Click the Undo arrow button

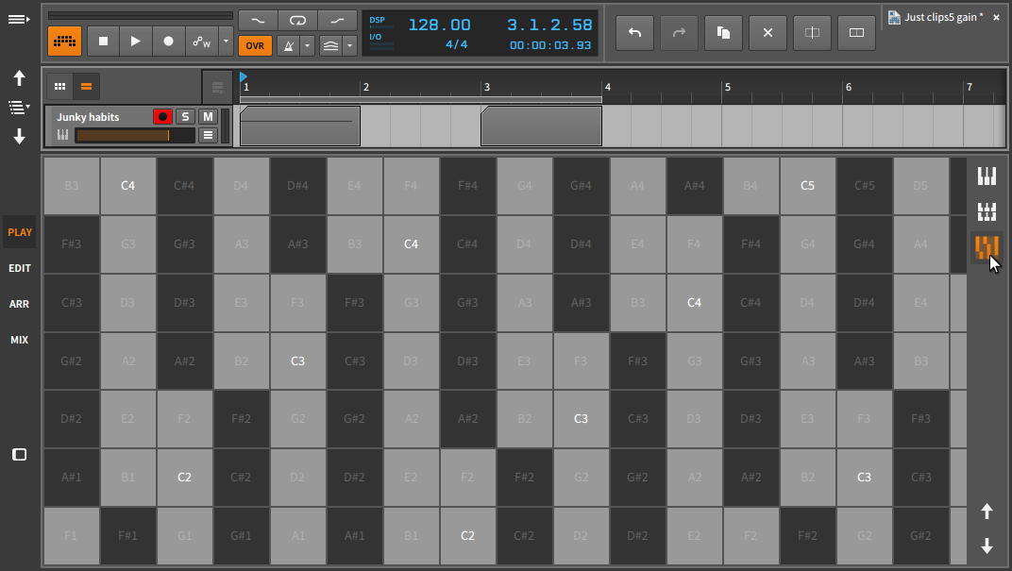click(634, 33)
